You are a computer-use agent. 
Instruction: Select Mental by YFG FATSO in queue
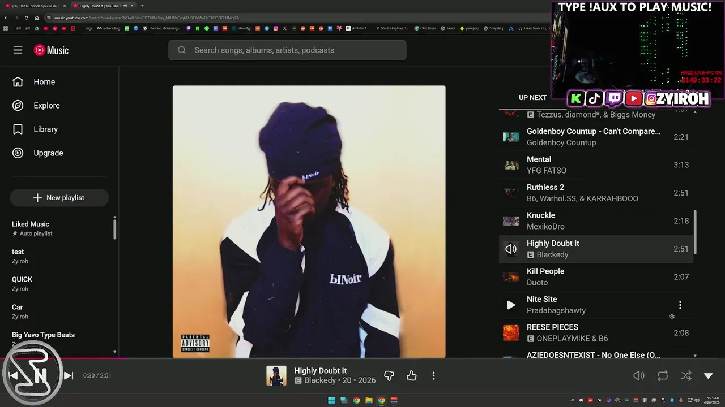coord(596,165)
